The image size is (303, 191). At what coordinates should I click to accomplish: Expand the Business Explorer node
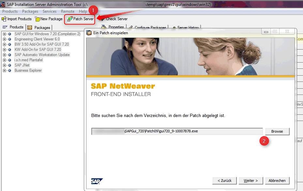click(4, 70)
